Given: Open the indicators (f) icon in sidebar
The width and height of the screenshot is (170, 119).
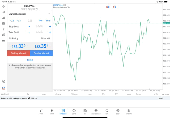Looking at the screenshot, I should [x=3, y=29].
